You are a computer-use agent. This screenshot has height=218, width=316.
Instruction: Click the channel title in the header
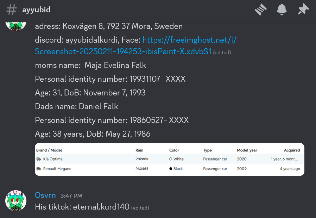pyautogui.click(x=36, y=10)
